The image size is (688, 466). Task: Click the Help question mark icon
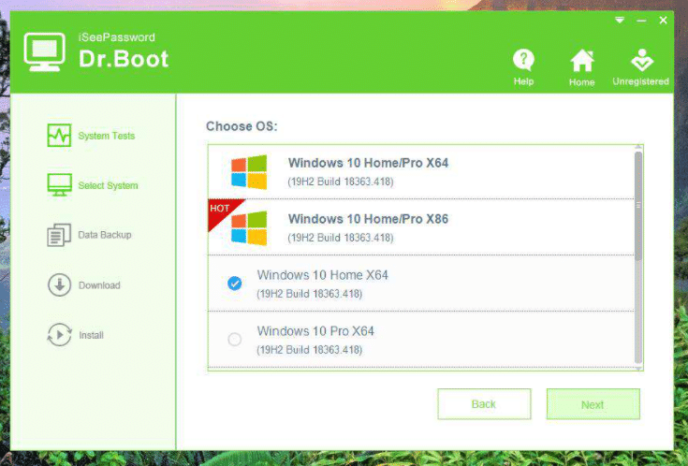click(x=523, y=61)
